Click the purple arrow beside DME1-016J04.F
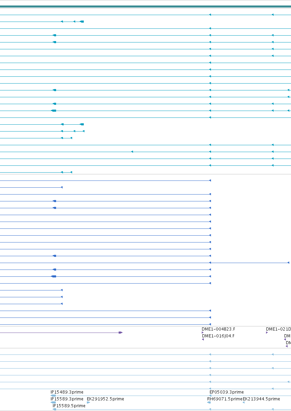Viewport: 291px width, 411px height. (203, 339)
